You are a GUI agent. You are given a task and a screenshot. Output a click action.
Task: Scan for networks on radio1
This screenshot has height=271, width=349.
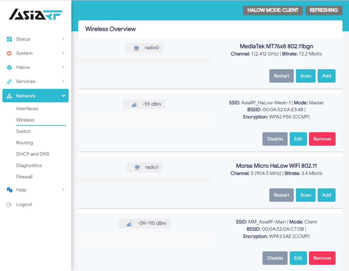click(x=306, y=195)
